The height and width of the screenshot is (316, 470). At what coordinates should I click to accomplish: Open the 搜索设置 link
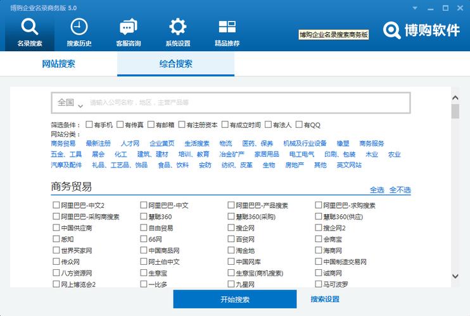pyautogui.click(x=325, y=300)
